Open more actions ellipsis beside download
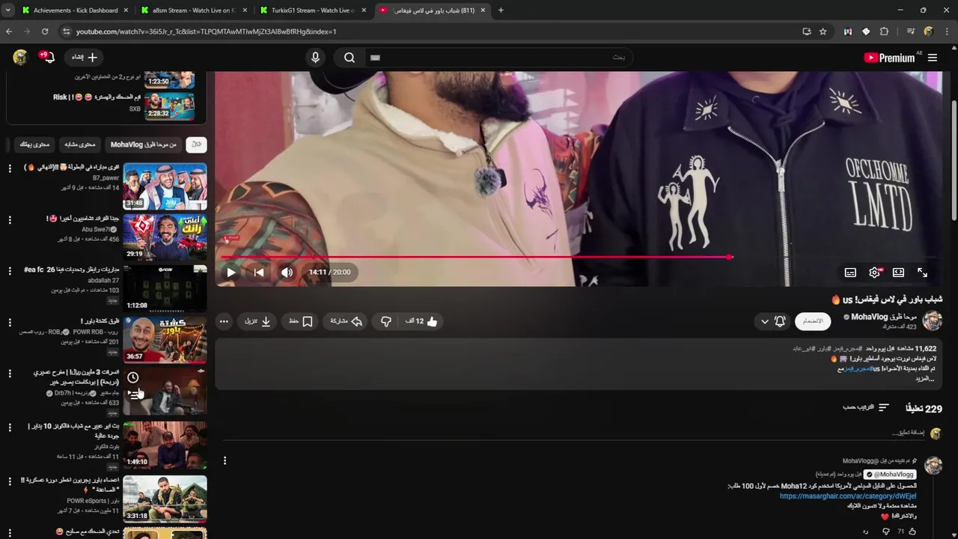This screenshot has height=539, width=958. pyautogui.click(x=224, y=321)
